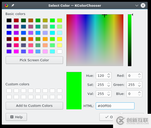The width and height of the screenshot is (151, 128).
Task: Increase the Blue value with up arrow
Action: tap(139, 93)
